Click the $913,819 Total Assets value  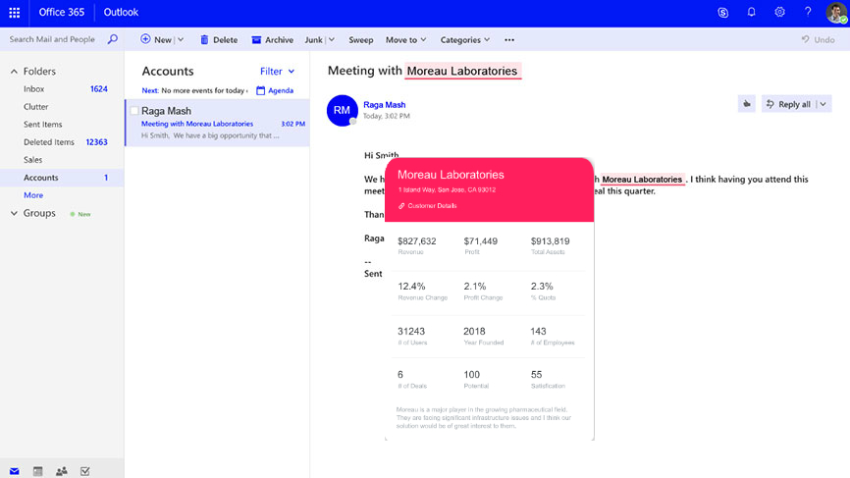pos(551,241)
